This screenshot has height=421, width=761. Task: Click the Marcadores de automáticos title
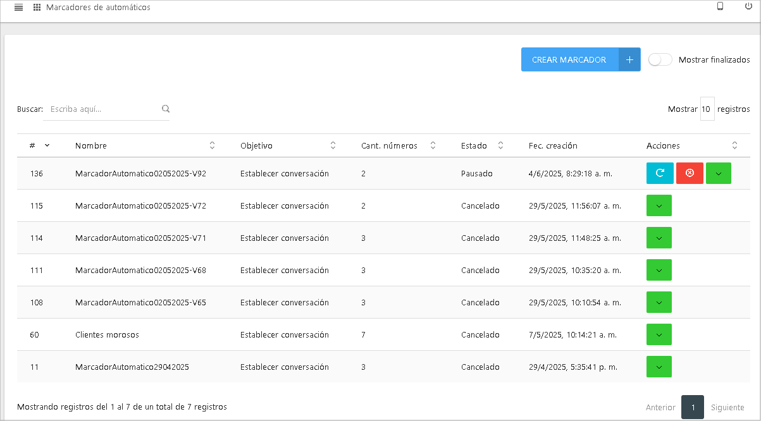pos(97,7)
